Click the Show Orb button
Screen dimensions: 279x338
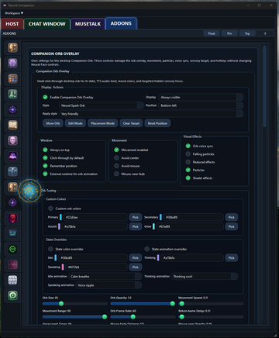coord(53,123)
